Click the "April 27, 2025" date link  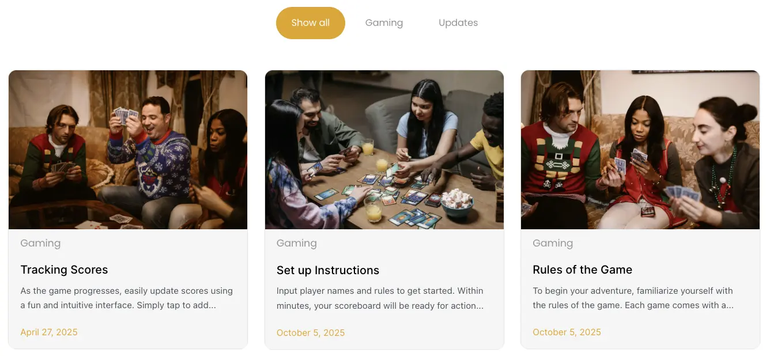click(x=49, y=332)
